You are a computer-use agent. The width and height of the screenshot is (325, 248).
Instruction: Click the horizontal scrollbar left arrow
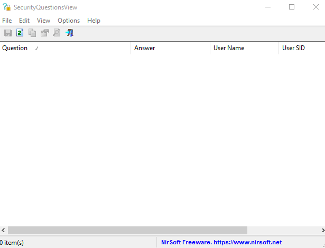(x=3, y=230)
